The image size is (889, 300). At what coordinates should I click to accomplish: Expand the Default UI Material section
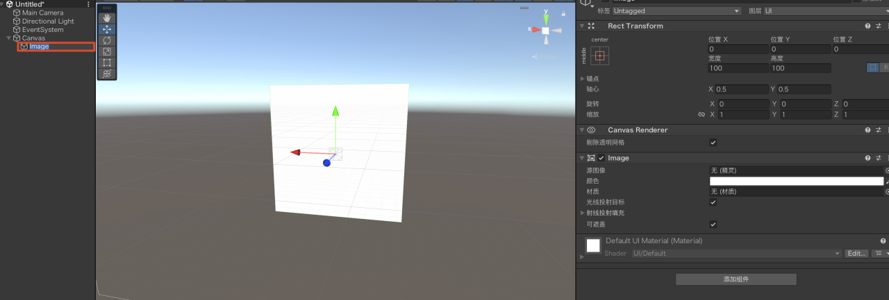tap(582, 256)
